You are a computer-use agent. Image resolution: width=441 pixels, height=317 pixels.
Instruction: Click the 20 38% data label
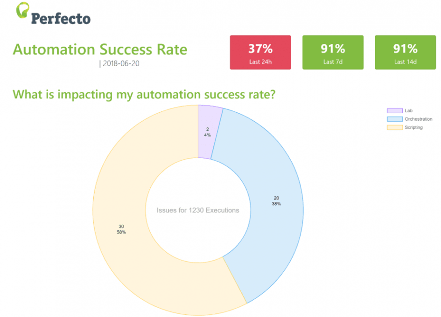tap(276, 201)
